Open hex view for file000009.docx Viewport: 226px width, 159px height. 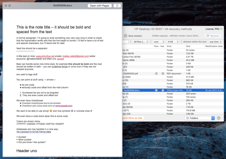[x=163, y=90]
